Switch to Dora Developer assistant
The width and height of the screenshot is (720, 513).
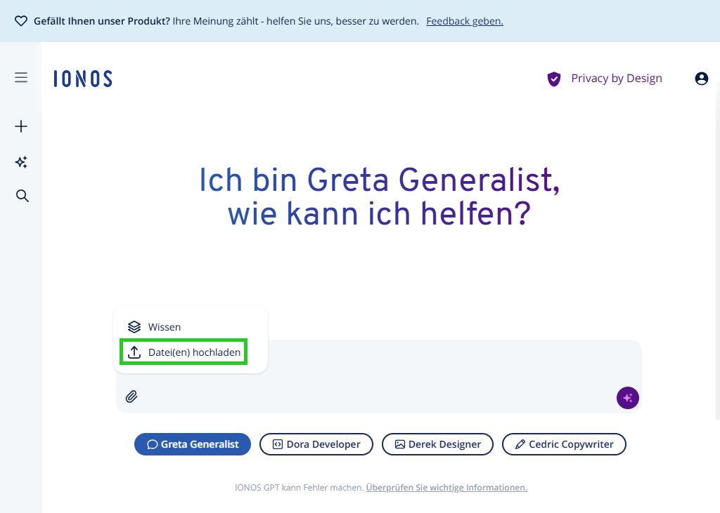(x=316, y=444)
